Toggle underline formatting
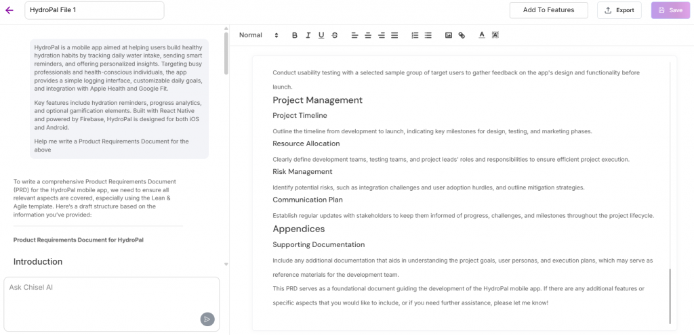The image size is (694, 335). click(x=321, y=35)
